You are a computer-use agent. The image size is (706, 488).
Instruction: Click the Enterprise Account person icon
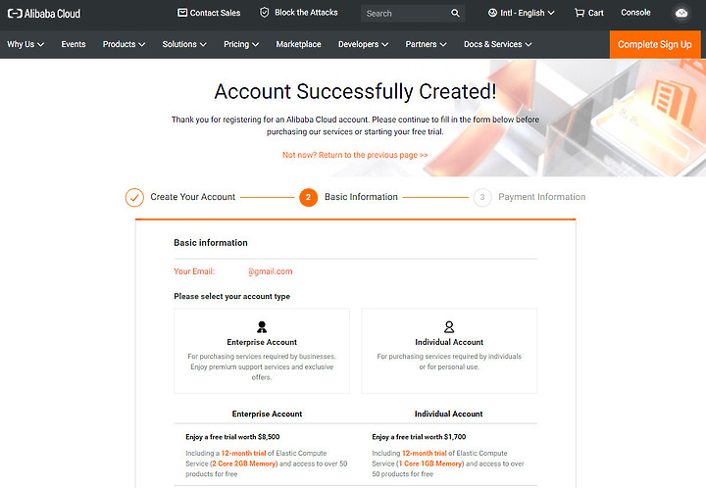point(262,326)
